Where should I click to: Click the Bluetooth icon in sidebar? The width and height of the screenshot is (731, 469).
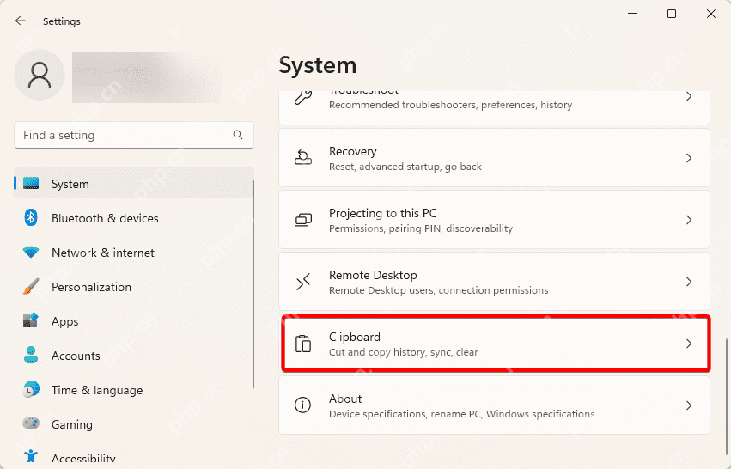click(31, 217)
